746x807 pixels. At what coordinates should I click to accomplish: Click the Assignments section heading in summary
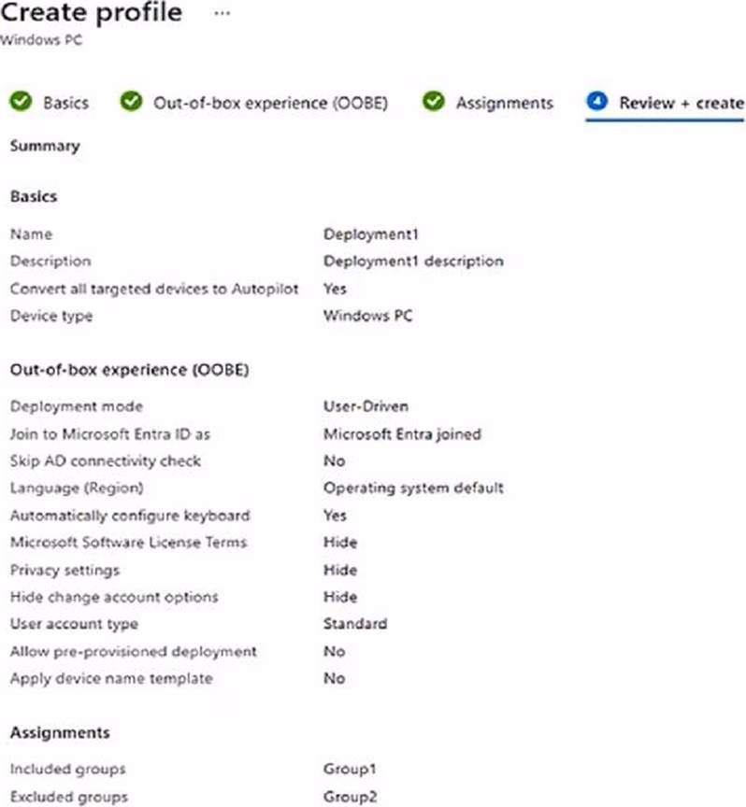coord(60,732)
